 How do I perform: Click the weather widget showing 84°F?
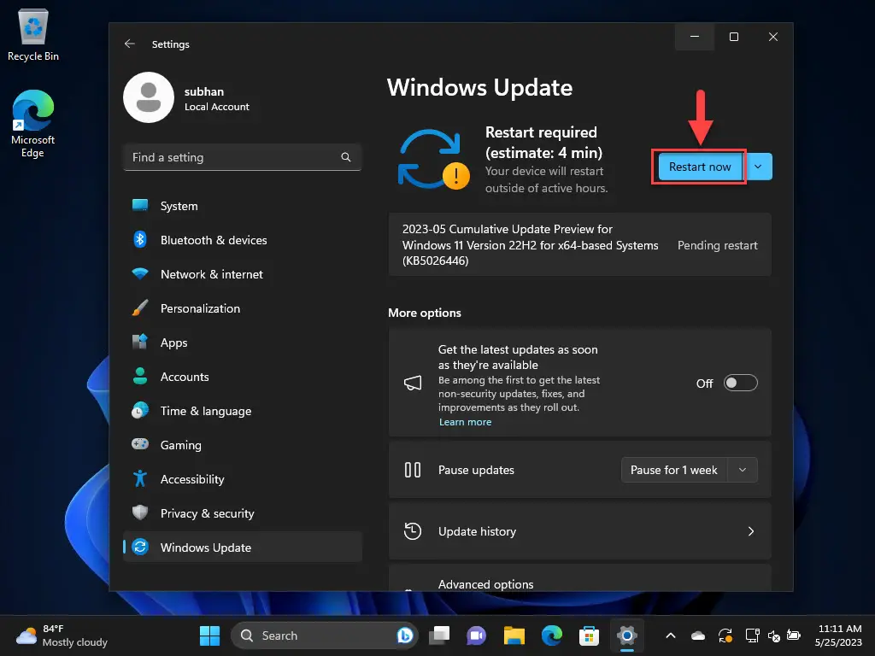[62, 635]
